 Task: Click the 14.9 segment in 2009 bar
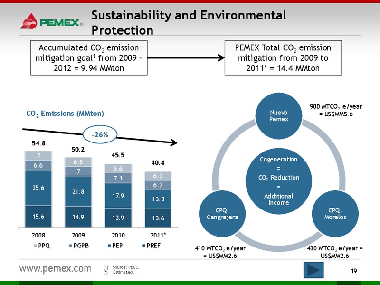(78, 217)
